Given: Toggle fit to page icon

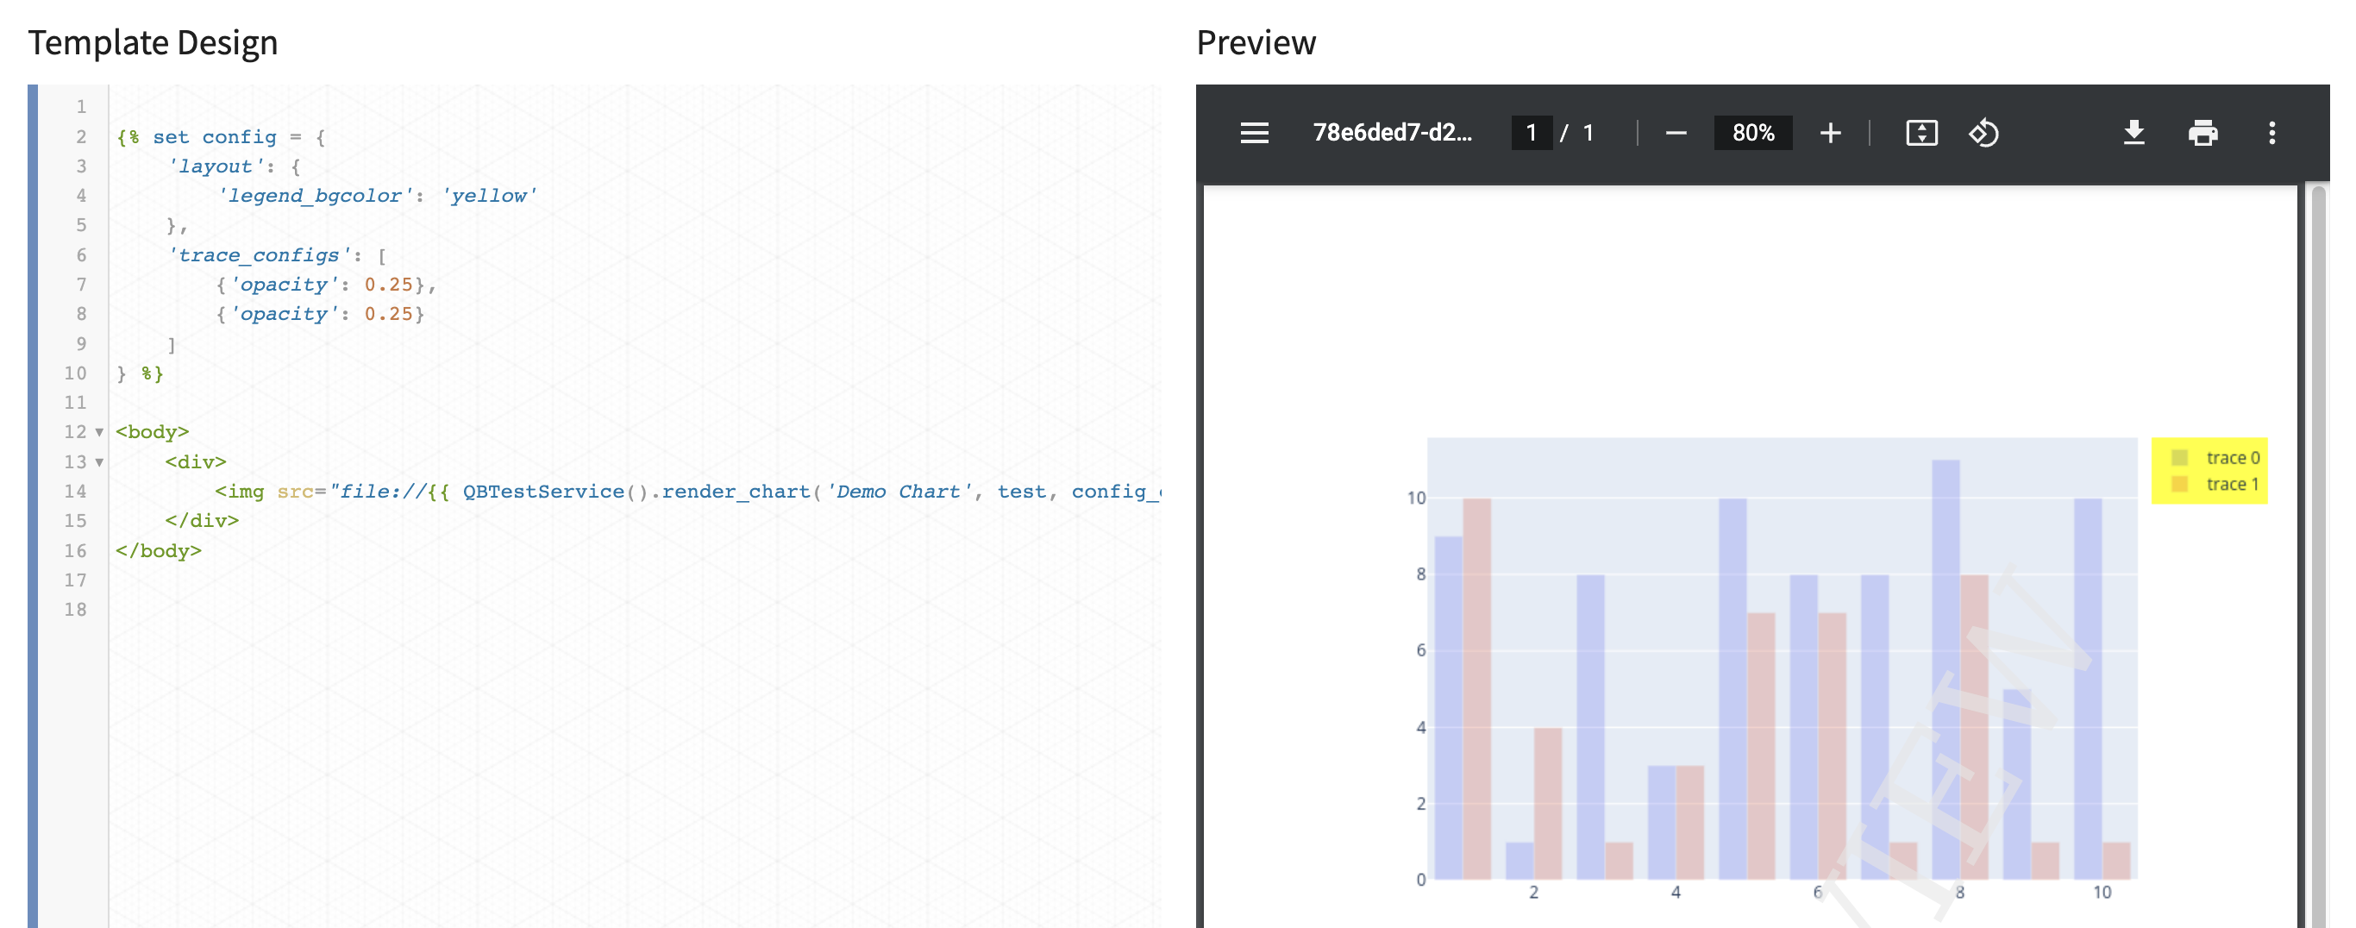Looking at the screenshot, I should 1921,134.
